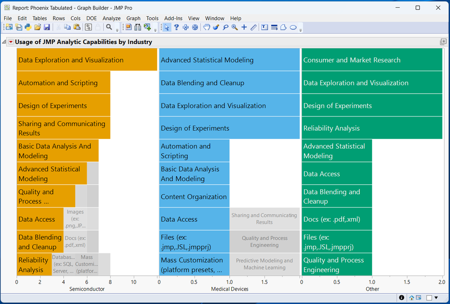Open the Tables menu
This screenshot has height=304, width=450.
click(40, 18)
